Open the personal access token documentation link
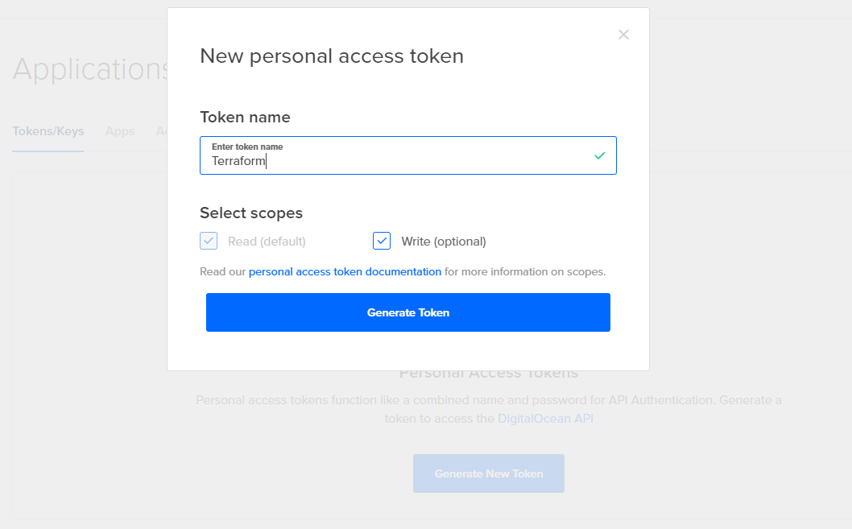This screenshot has width=852, height=529. (344, 271)
